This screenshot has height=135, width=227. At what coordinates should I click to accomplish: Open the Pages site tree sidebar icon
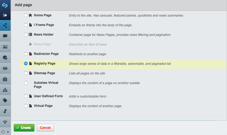[x=5, y=25]
